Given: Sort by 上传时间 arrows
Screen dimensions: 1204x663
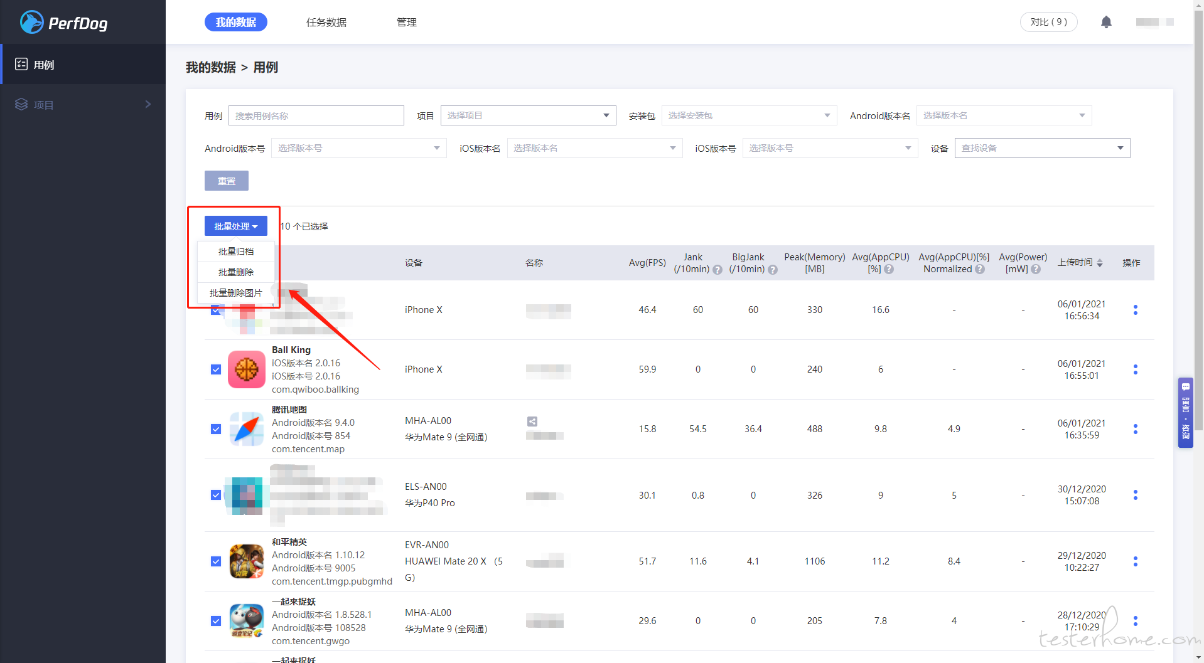Looking at the screenshot, I should tap(1100, 263).
